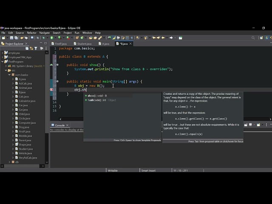Toggle Block Selection mode icon
The image size is (272, 204).
(127, 38)
